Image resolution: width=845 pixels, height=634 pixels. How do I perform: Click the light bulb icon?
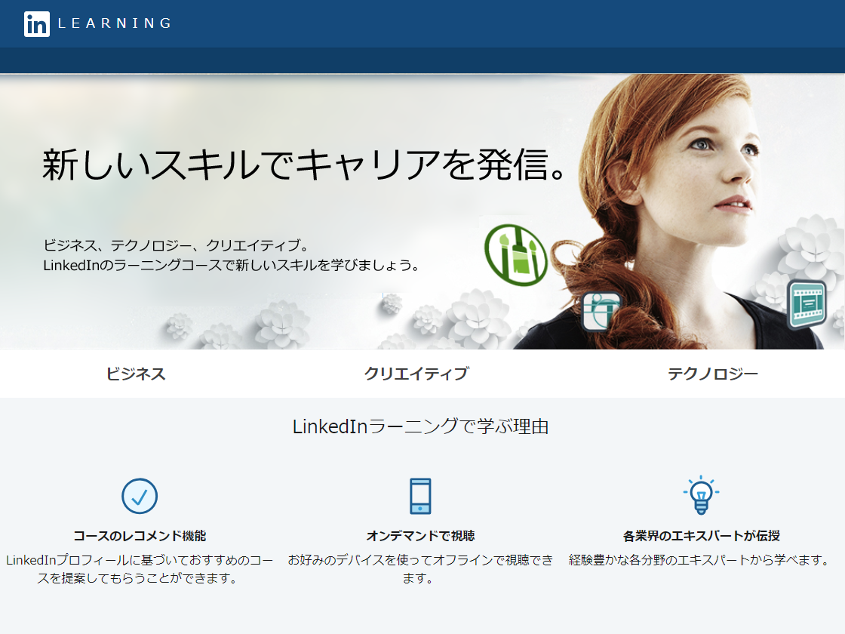pos(701,495)
